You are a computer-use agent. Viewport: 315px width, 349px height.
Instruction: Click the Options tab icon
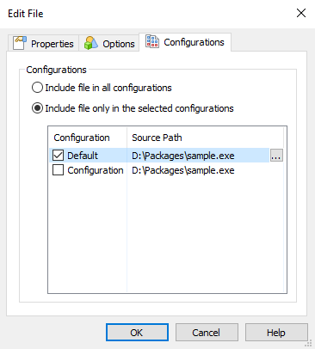[x=90, y=43]
